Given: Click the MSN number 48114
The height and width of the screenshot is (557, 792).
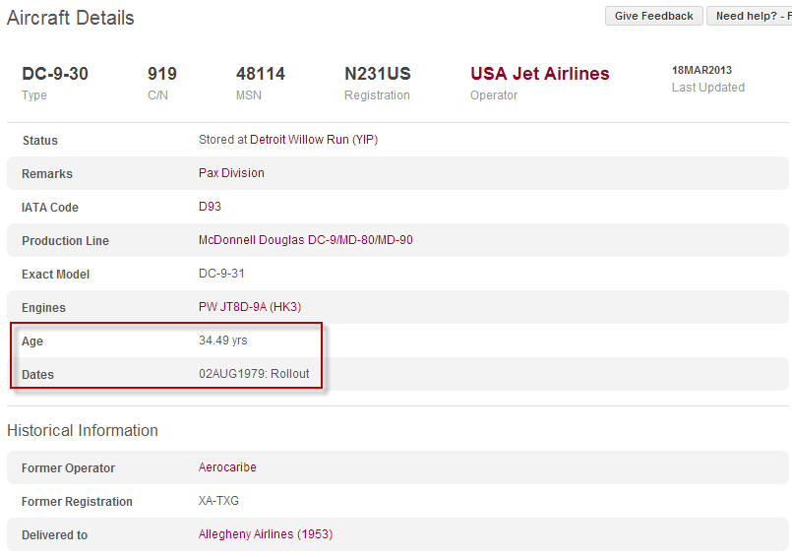Looking at the screenshot, I should click(x=260, y=74).
